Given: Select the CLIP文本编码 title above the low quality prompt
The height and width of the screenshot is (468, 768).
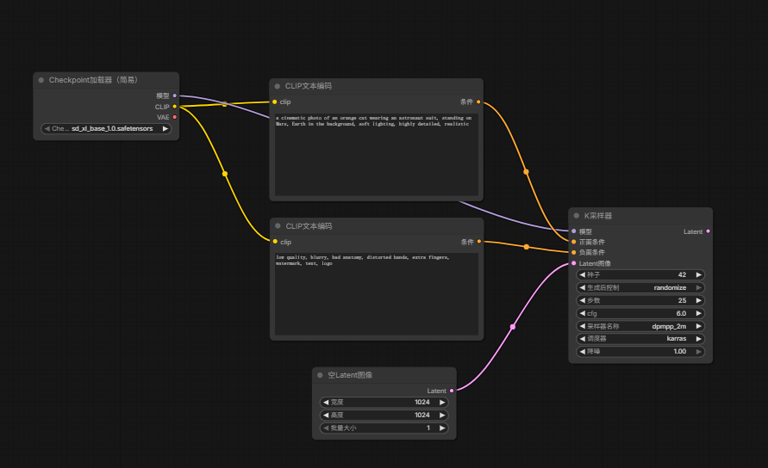Looking at the screenshot, I should click(x=309, y=226).
